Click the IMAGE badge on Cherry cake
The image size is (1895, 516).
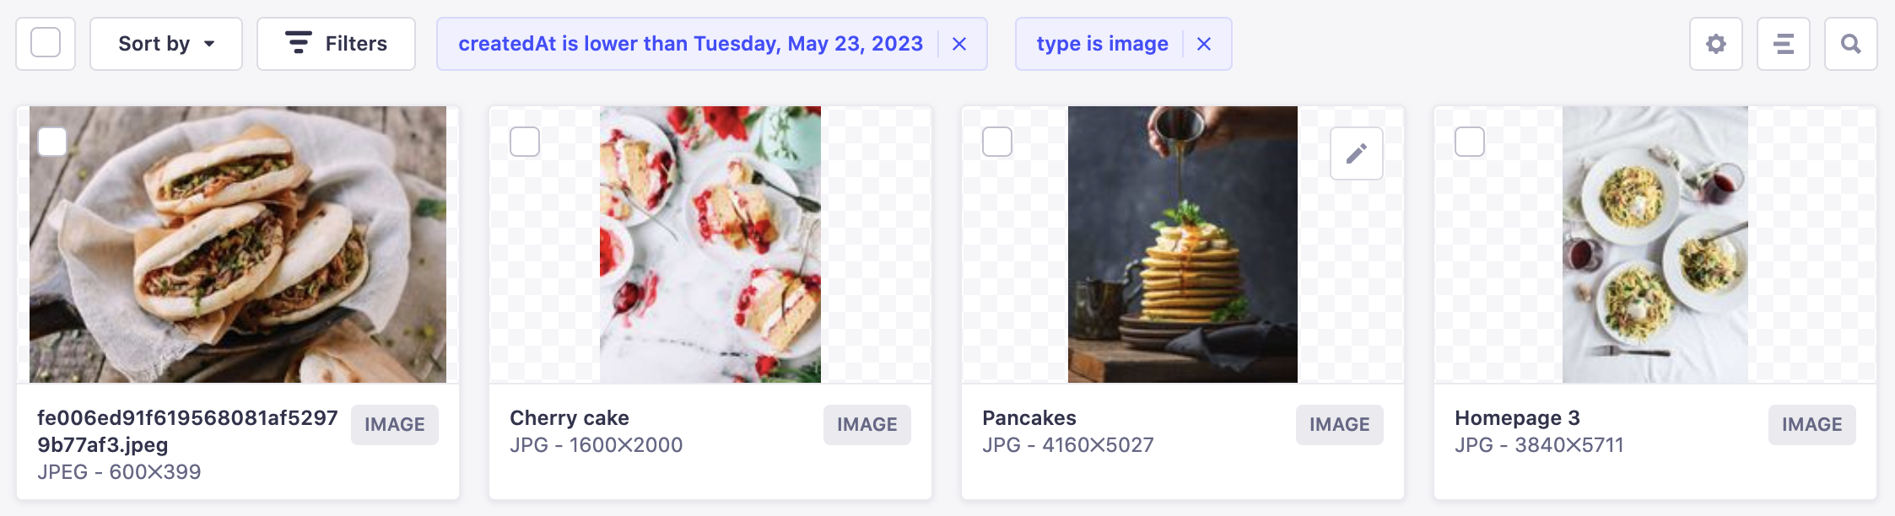[x=867, y=425]
